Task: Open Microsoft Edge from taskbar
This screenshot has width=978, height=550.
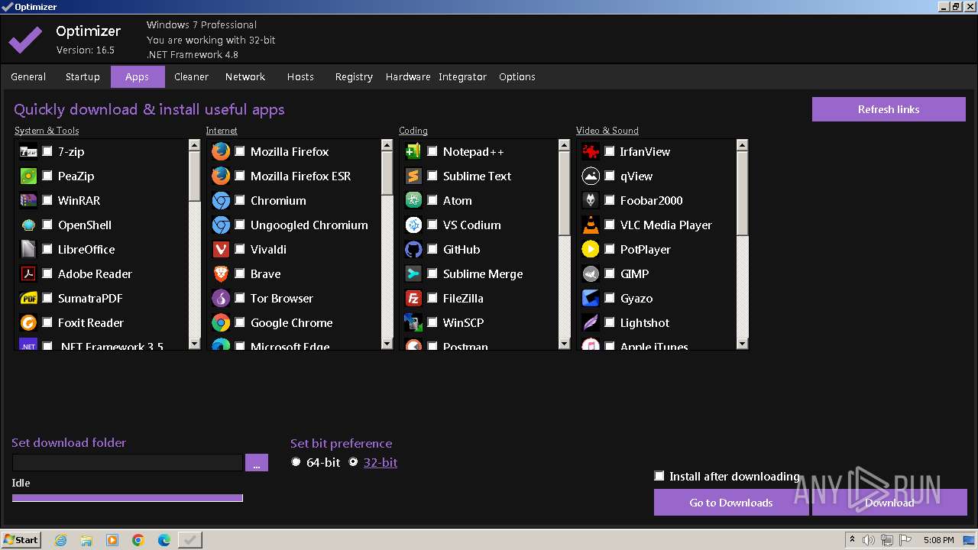Action: [164, 540]
